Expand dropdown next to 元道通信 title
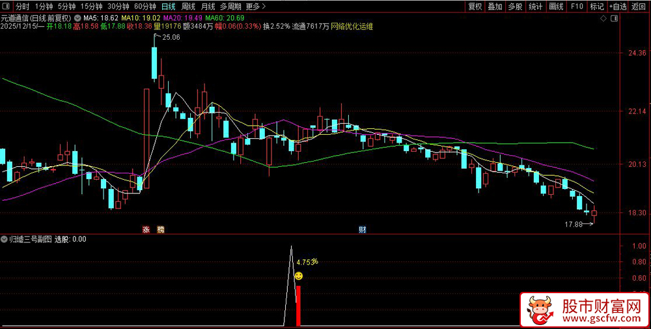Viewport: 651px width, 329px height. pos(77,18)
